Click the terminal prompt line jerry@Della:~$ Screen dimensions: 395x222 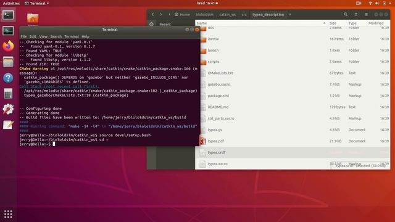(35, 144)
